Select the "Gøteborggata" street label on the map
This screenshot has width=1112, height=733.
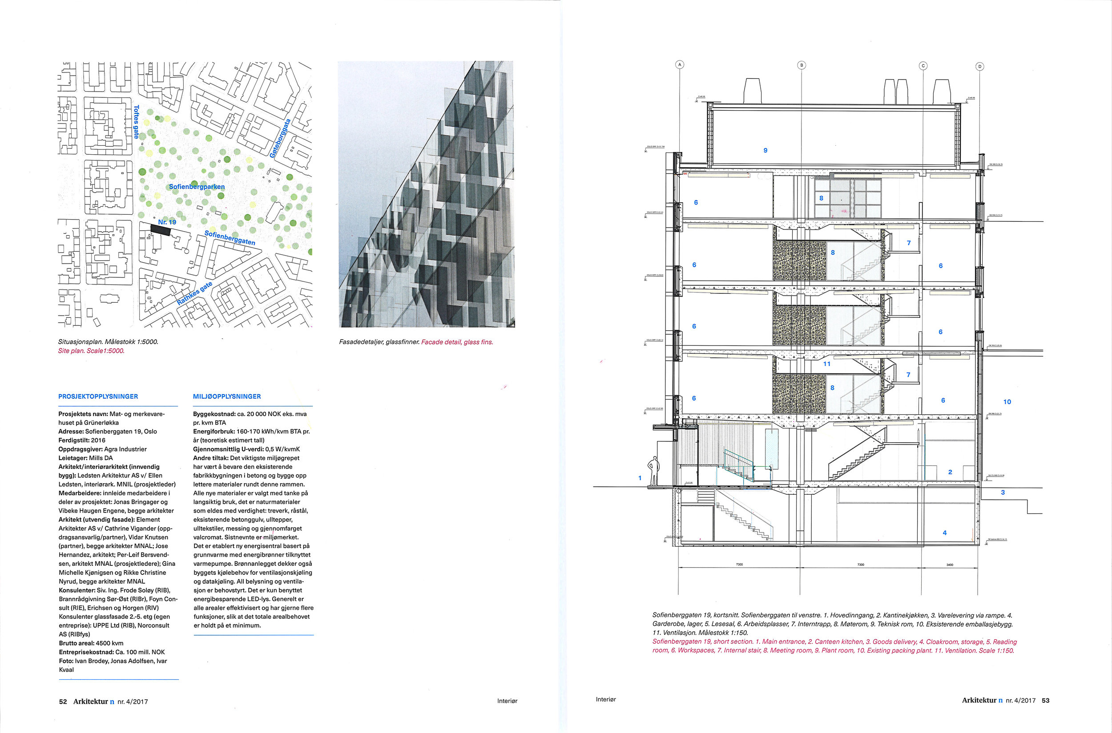[x=280, y=138]
